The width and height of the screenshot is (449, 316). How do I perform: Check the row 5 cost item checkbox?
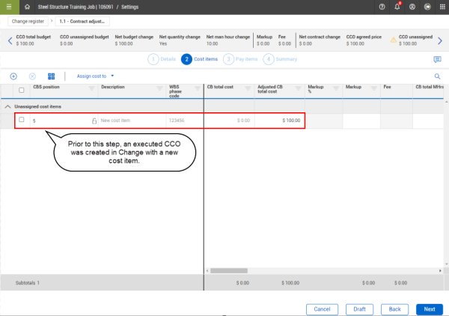point(22,120)
